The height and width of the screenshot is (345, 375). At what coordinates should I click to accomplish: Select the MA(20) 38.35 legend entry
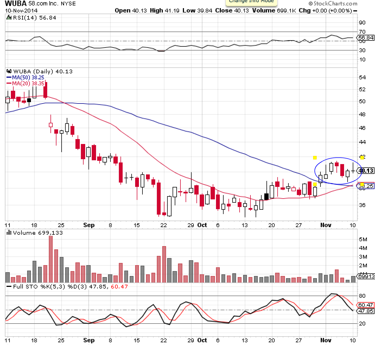coord(25,83)
